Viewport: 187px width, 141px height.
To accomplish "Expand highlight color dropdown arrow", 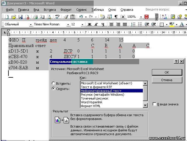I will coord(176,25).
